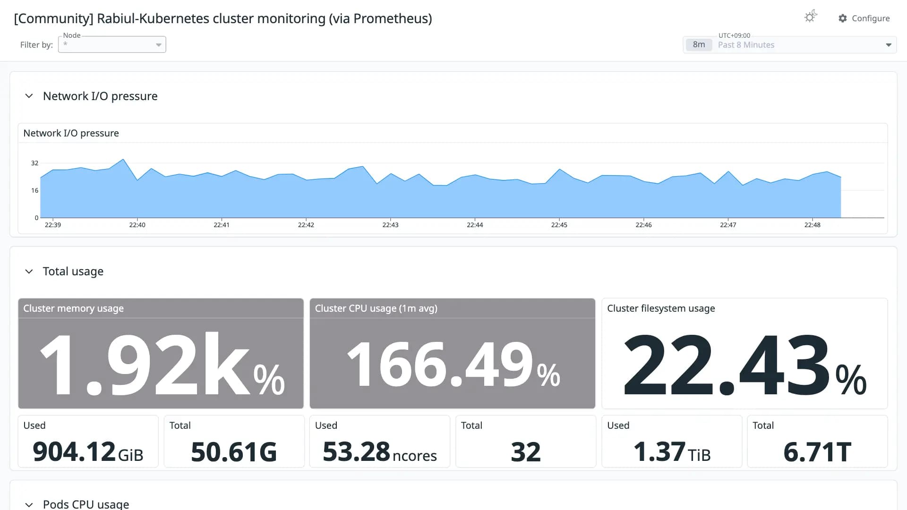Toggle the light/dark theme sun icon
This screenshot has width=907, height=510.
pyautogui.click(x=811, y=17)
